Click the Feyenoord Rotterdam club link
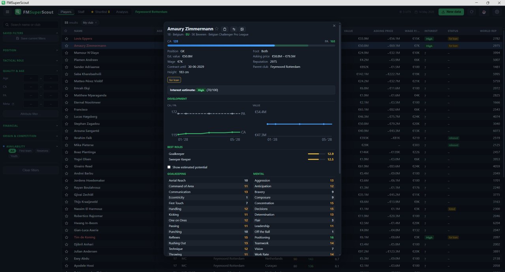 tap(151, 12)
